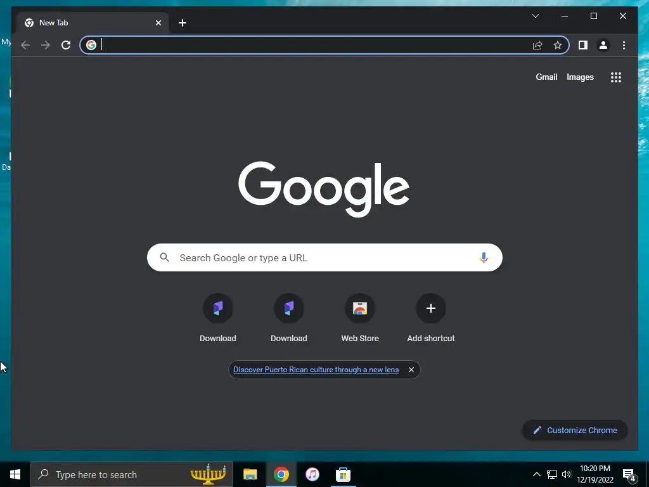The image size is (649, 487).
Task: Open the Google apps grid
Action: (616, 77)
